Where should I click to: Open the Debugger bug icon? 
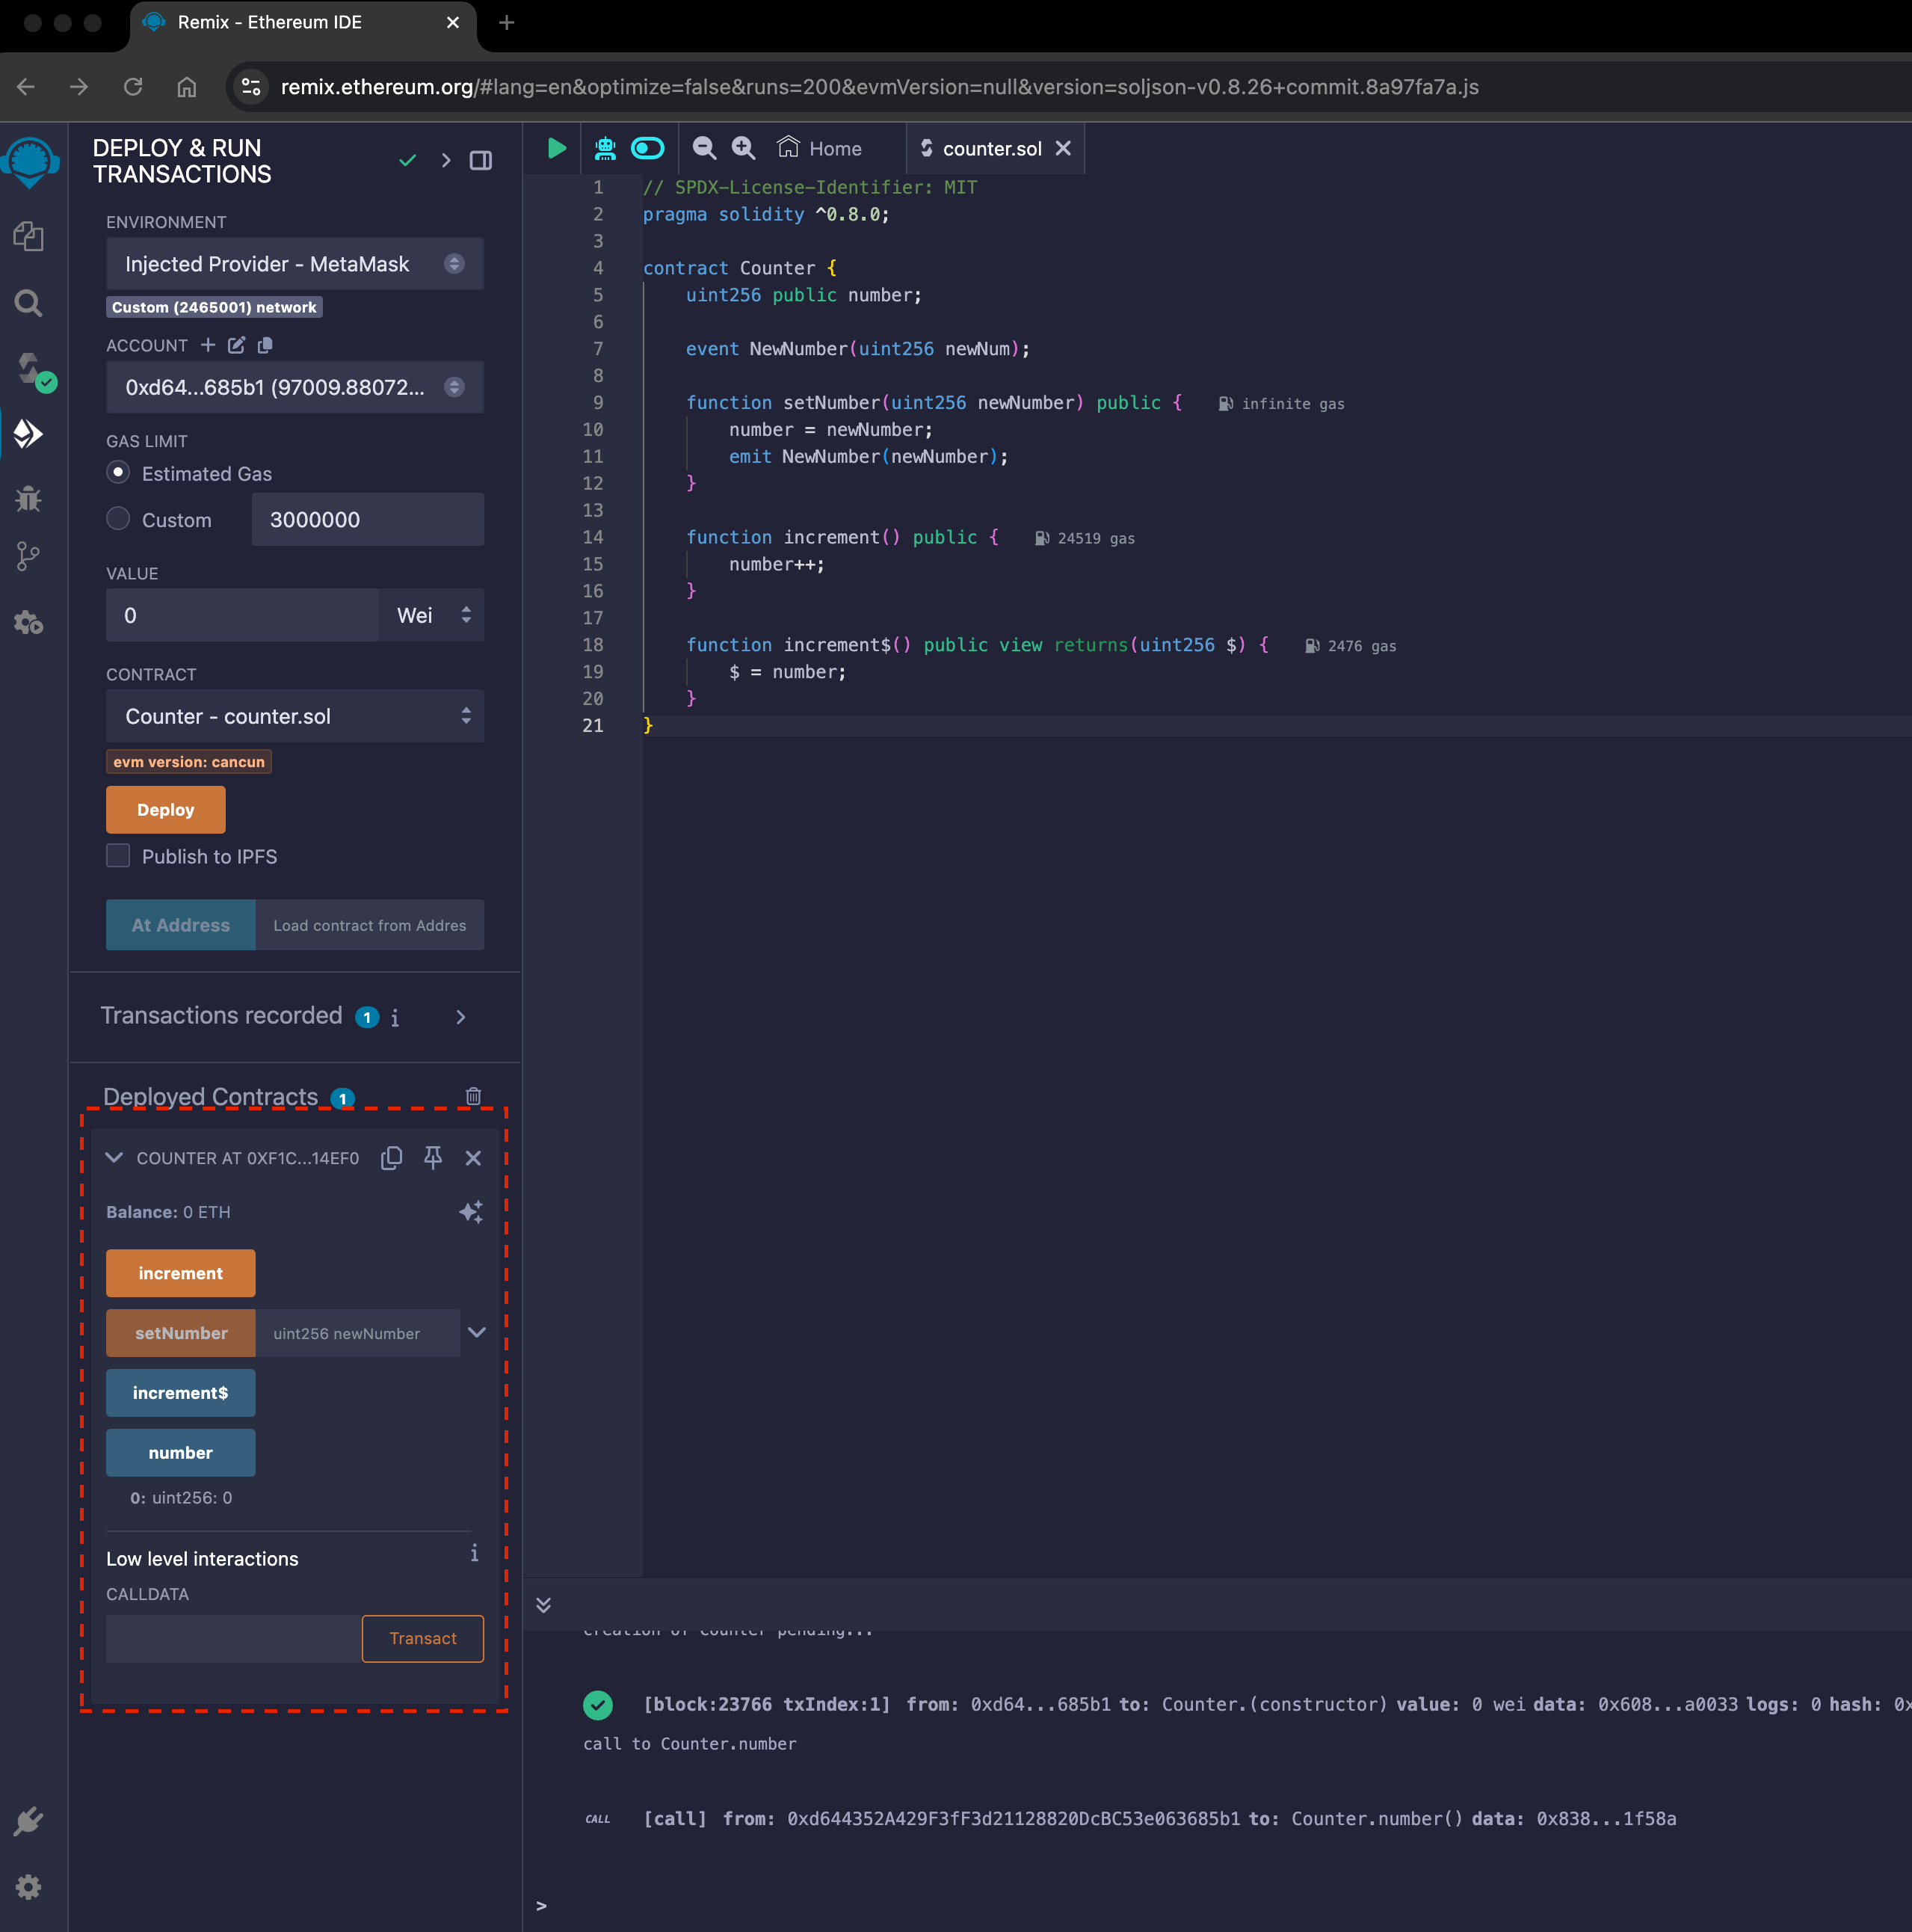pyautogui.click(x=29, y=498)
